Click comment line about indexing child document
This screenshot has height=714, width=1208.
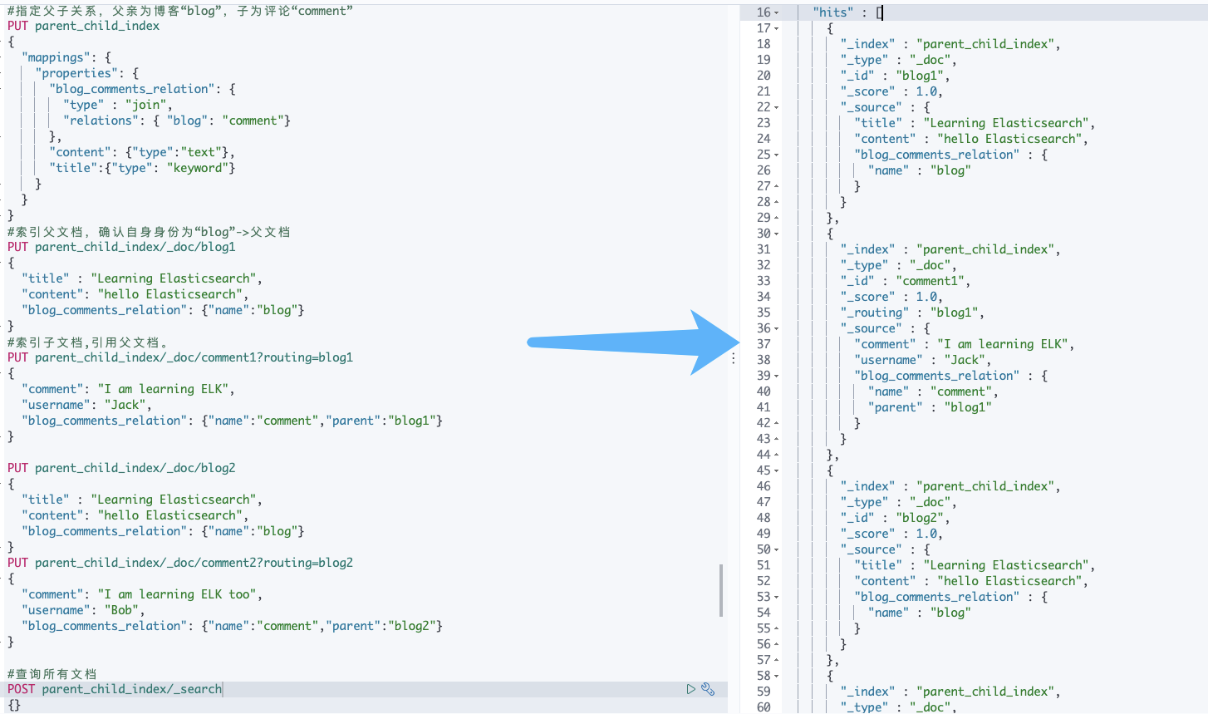(x=89, y=342)
